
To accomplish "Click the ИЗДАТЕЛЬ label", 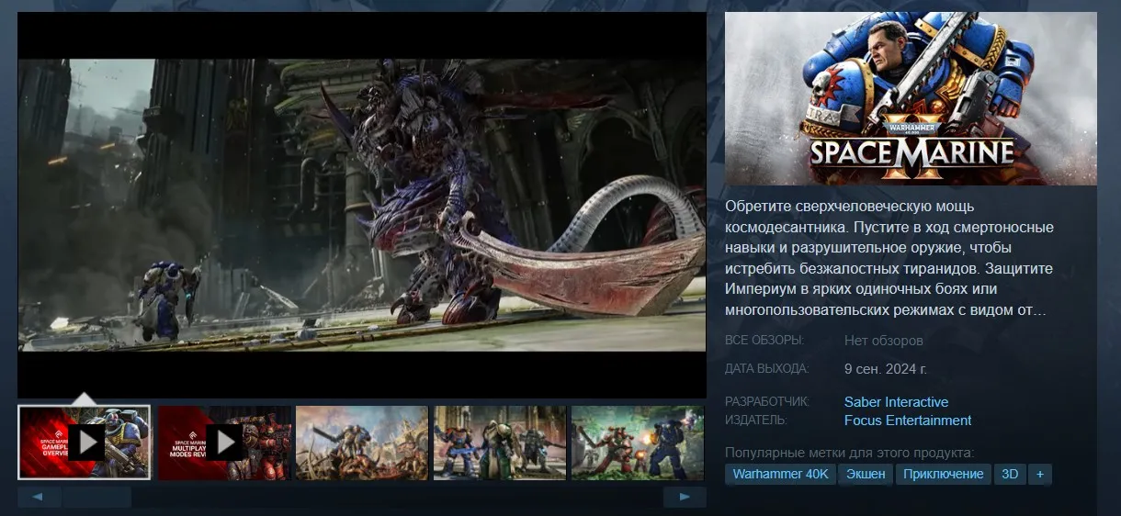I will pos(756,421).
